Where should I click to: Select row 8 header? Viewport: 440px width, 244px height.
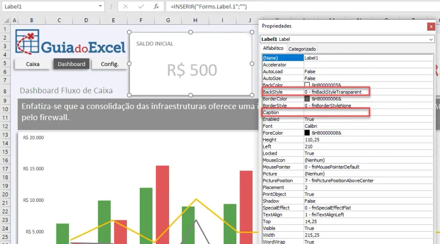tap(5, 91)
